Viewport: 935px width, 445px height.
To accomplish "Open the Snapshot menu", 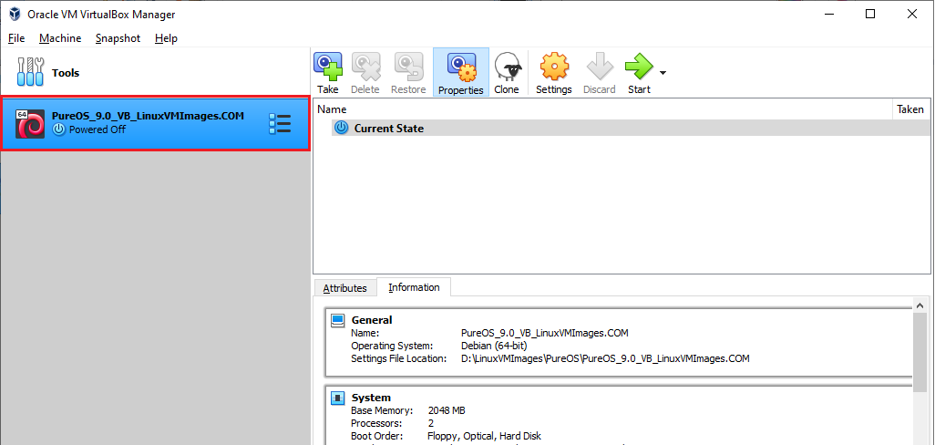I will point(118,38).
